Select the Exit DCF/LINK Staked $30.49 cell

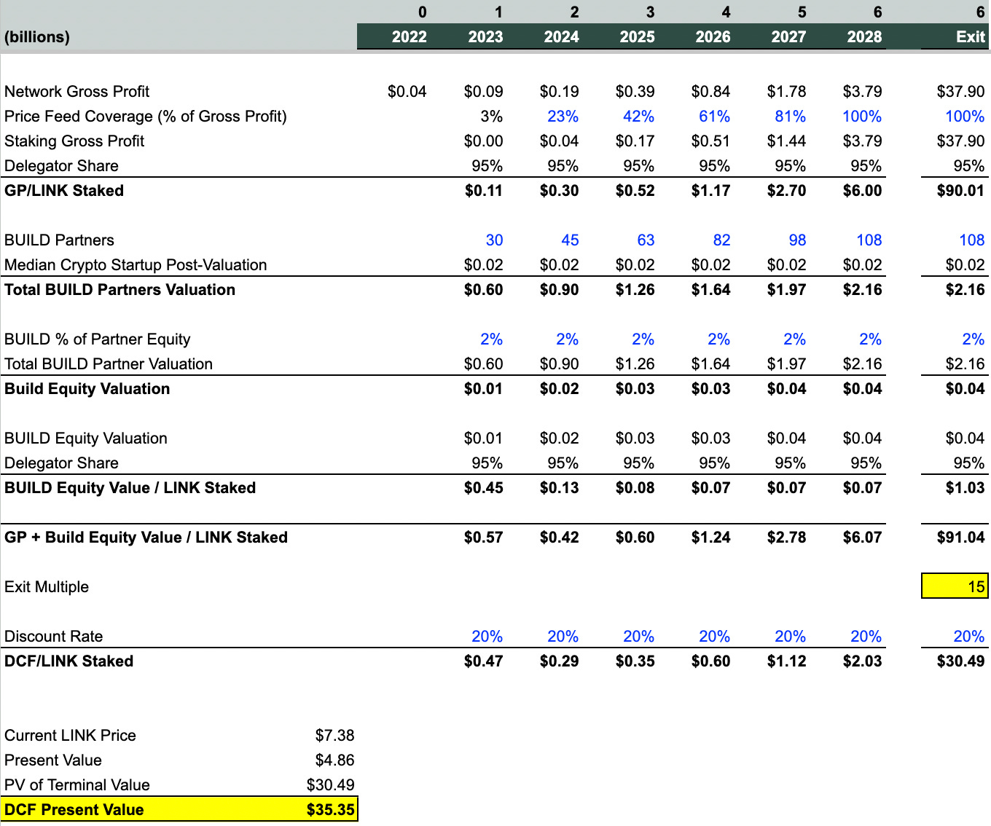pyautogui.click(x=960, y=661)
